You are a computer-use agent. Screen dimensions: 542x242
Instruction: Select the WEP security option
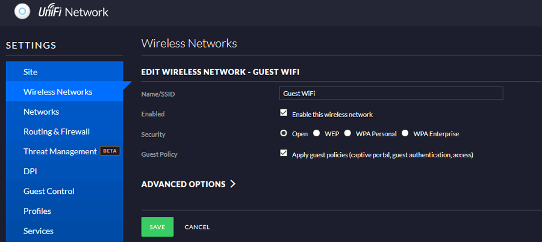(316, 133)
